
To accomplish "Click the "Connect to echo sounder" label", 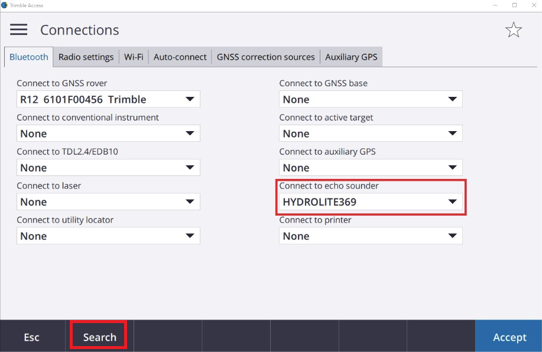I will point(329,186).
